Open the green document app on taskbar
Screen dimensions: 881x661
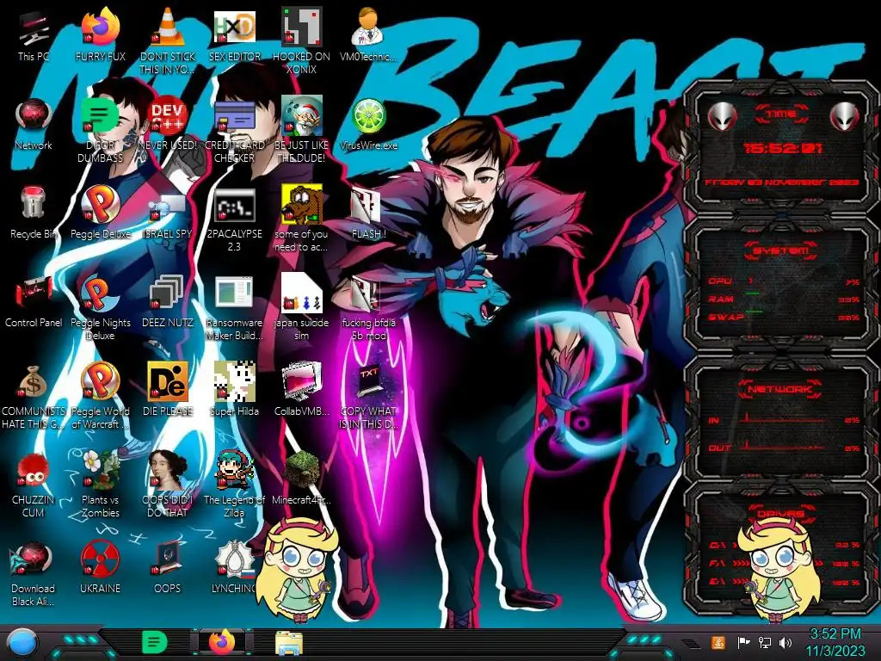155,642
